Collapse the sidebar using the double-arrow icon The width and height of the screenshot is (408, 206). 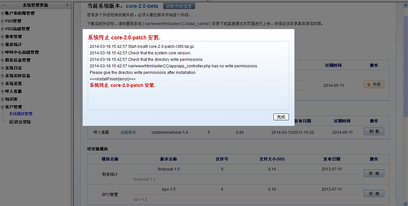[x=4, y=5]
